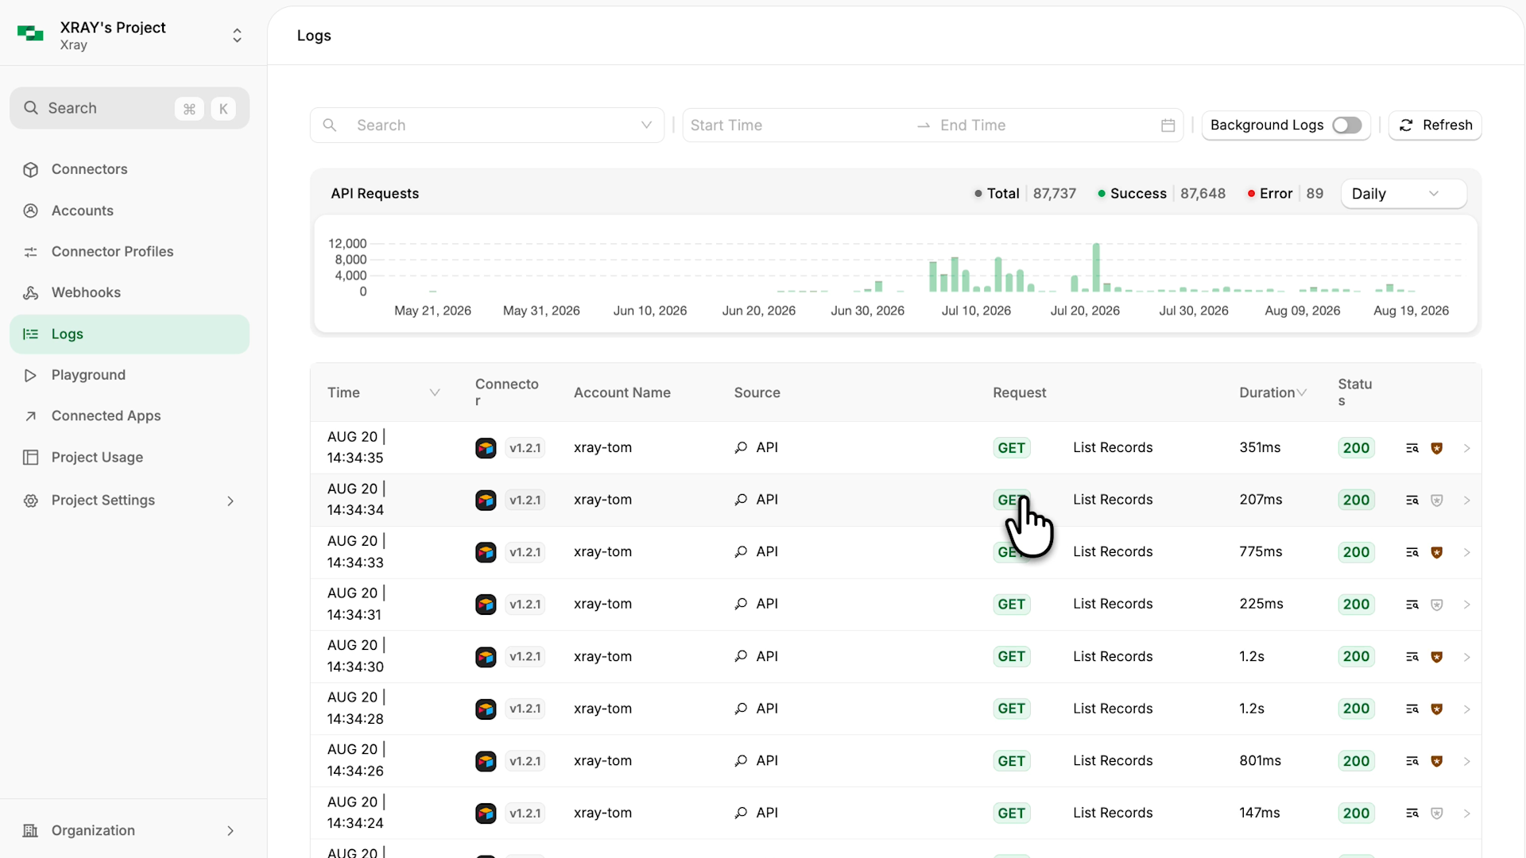Screen dimensions: 1526x858
Task: Click the v1.2.1 badge in the 14:34:34 row
Action: tap(525, 500)
